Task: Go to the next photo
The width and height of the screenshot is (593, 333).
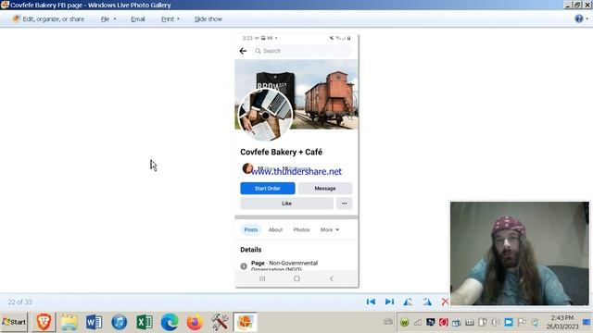Action: (389, 302)
